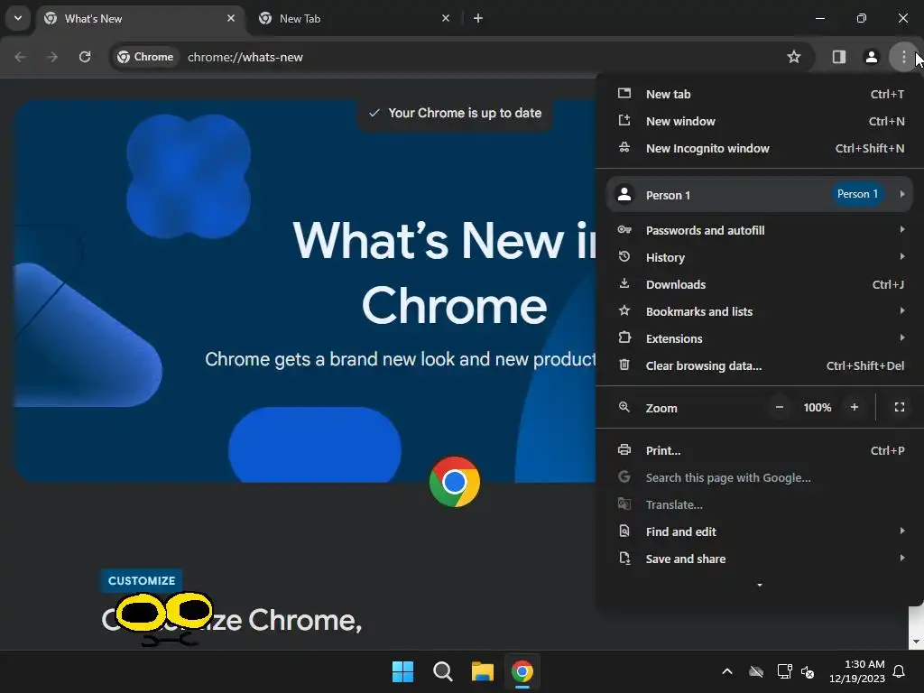Expand Bookmarks and lists submenu
This screenshot has width=924, height=693.
coord(760,311)
